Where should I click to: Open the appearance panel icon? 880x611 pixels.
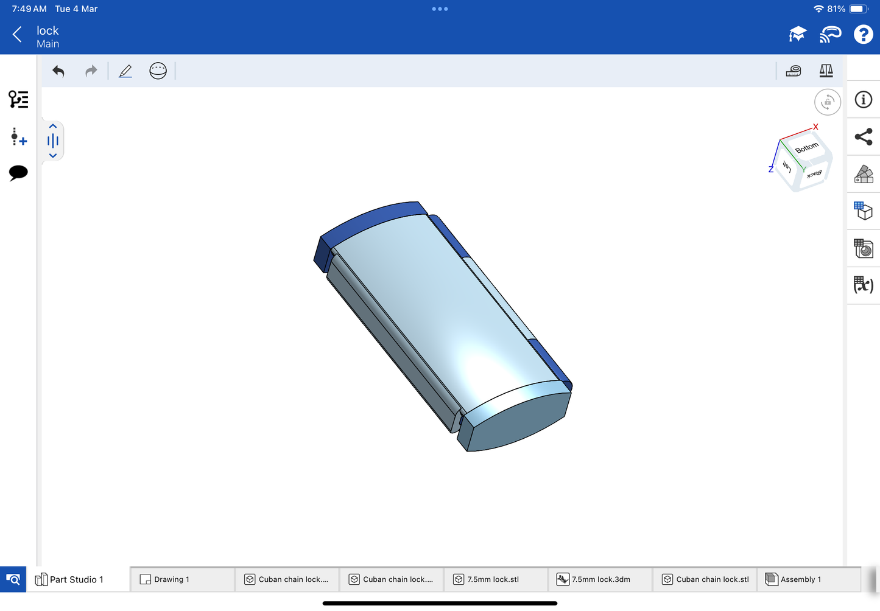(863, 174)
